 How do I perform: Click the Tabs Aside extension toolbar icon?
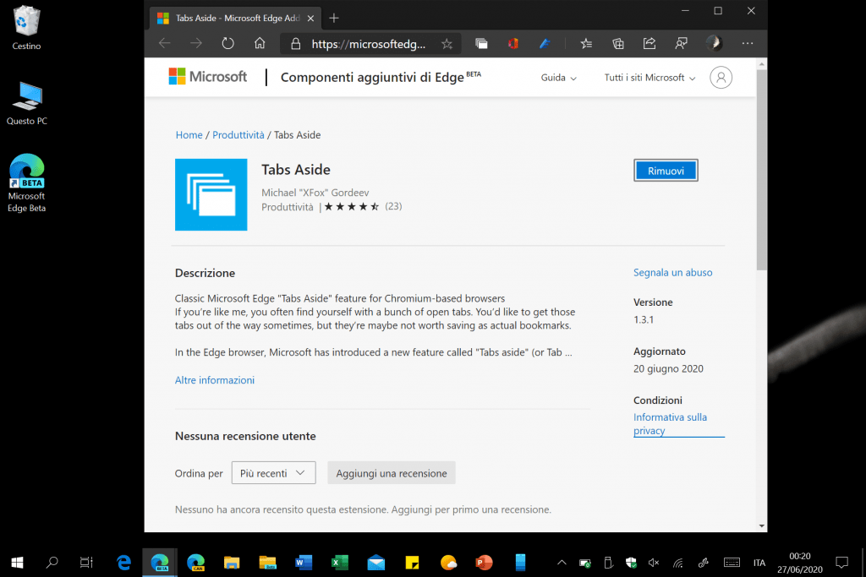[481, 43]
